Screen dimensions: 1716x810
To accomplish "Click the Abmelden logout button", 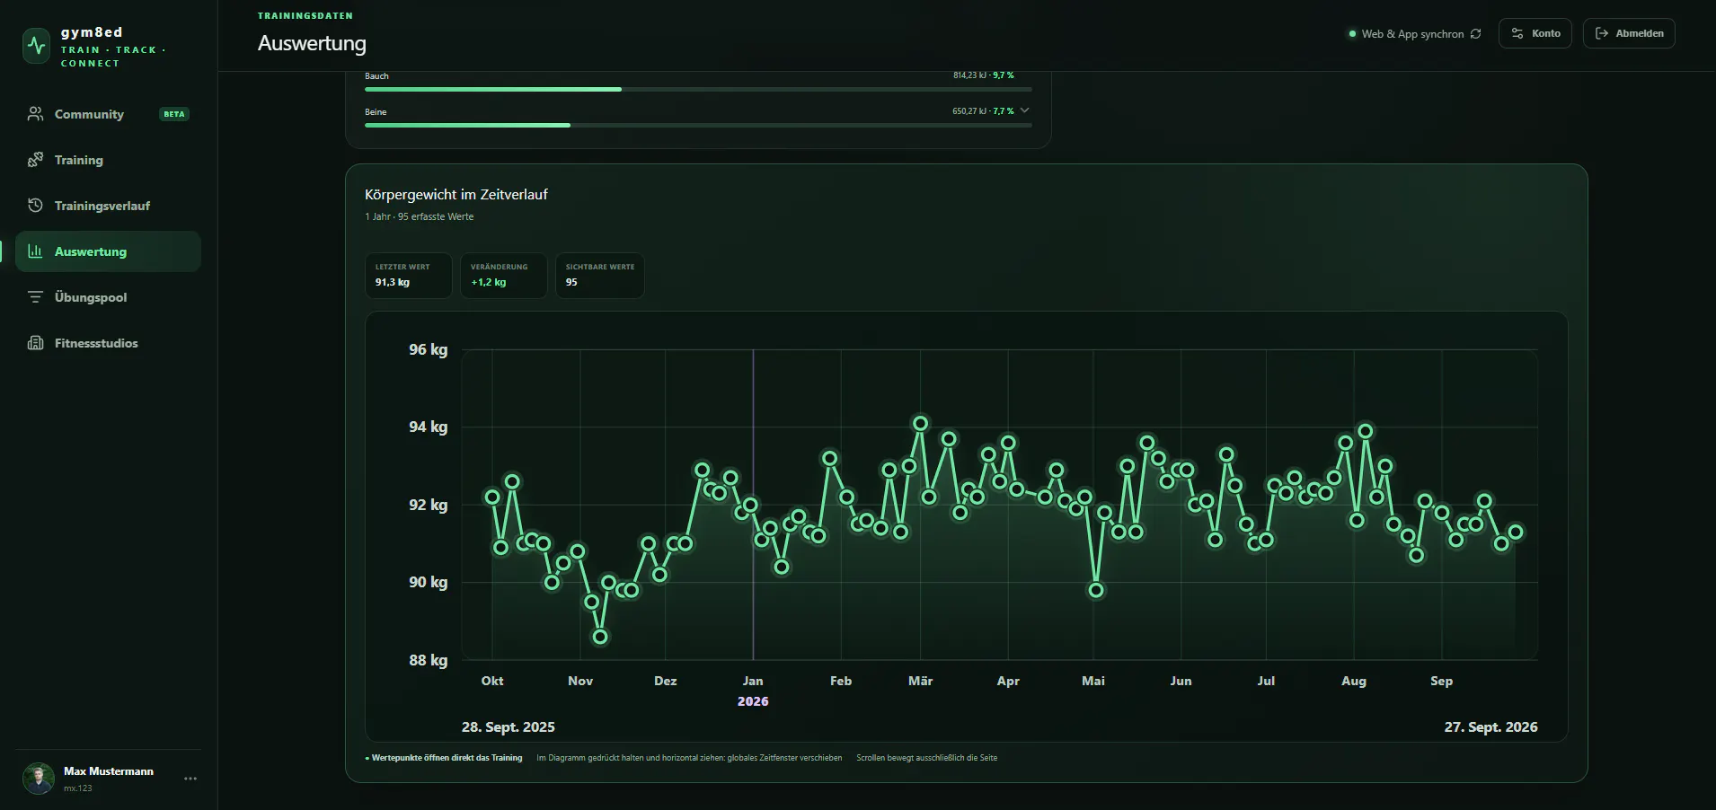I will tap(1628, 33).
